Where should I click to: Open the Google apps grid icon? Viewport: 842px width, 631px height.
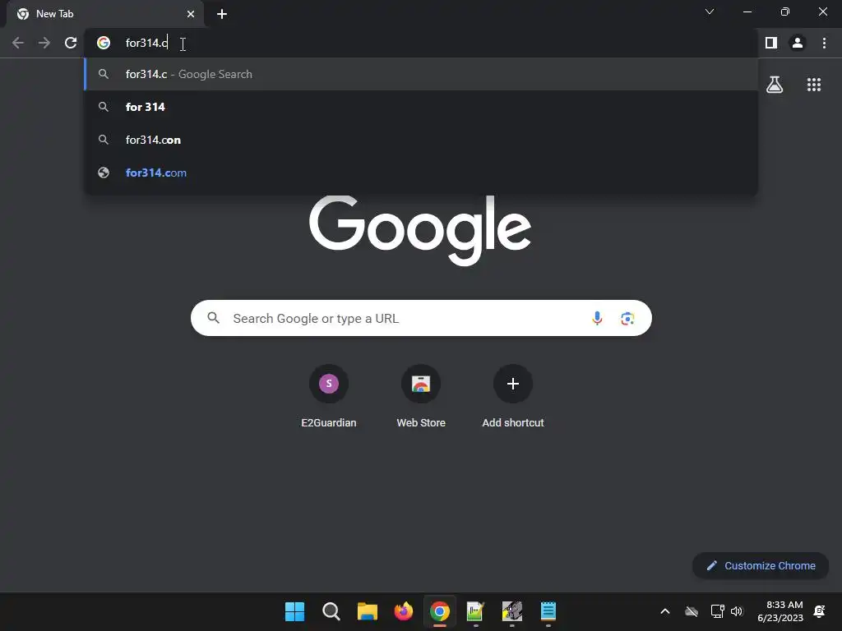tap(814, 85)
